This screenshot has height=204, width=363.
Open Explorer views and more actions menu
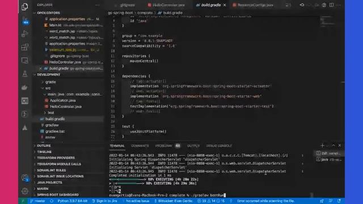(x=97, y=5)
